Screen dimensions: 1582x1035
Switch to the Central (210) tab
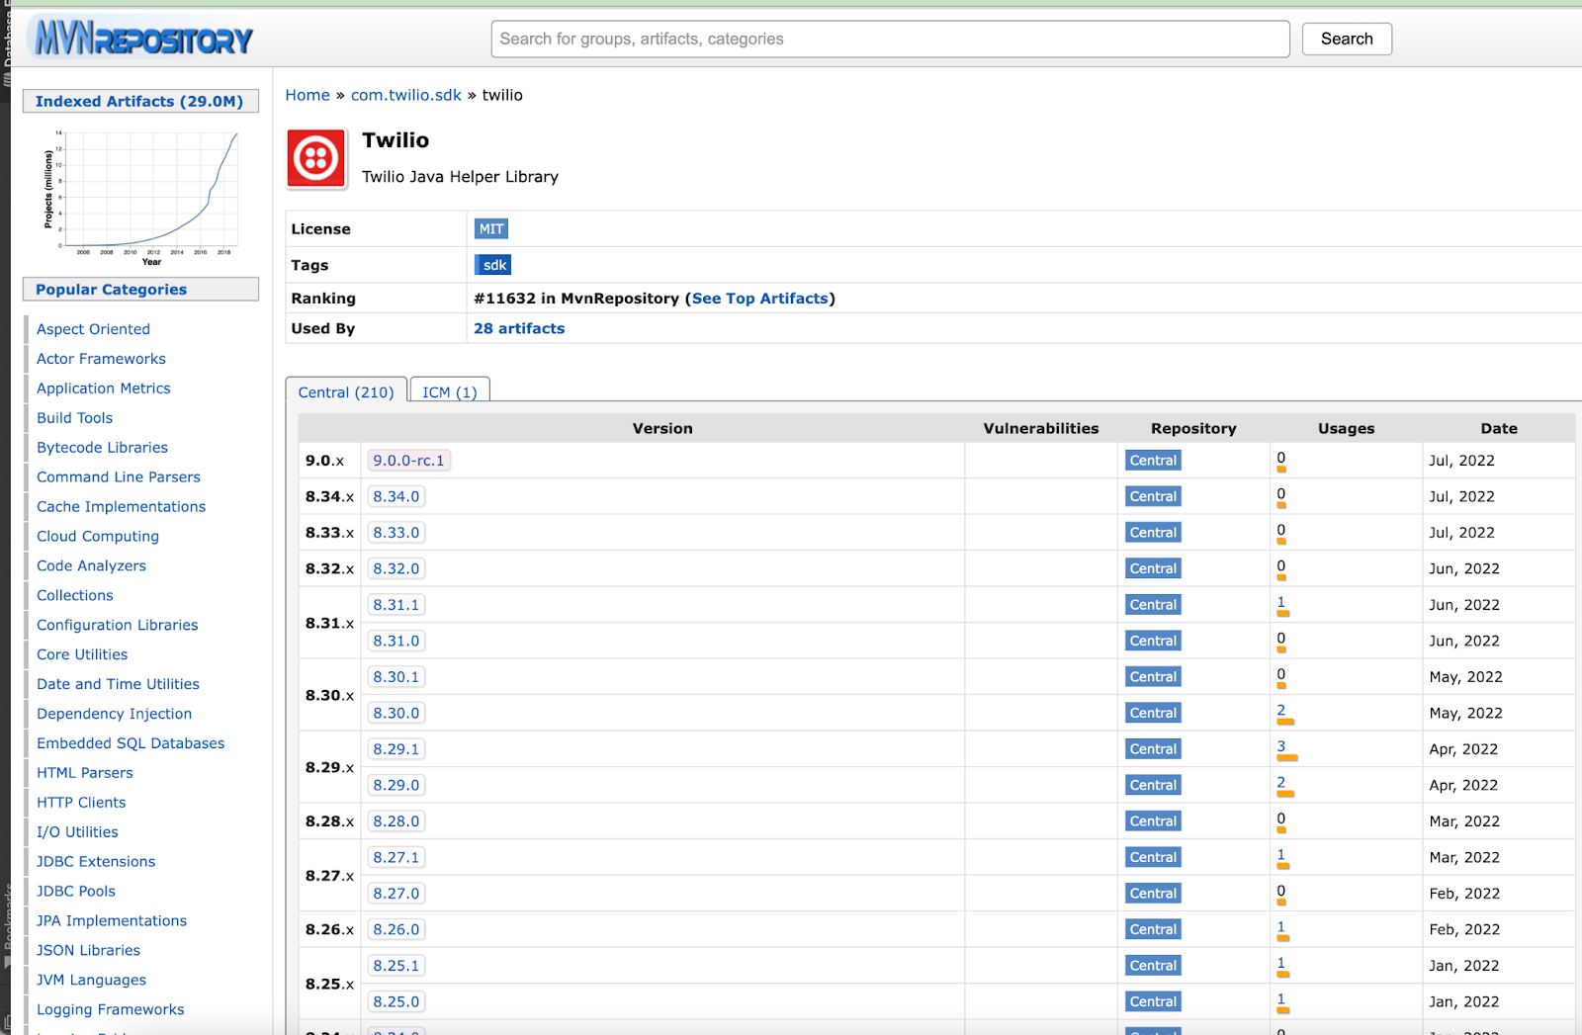pyautogui.click(x=346, y=392)
